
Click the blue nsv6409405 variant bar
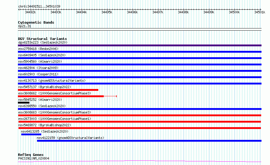[140, 58]
